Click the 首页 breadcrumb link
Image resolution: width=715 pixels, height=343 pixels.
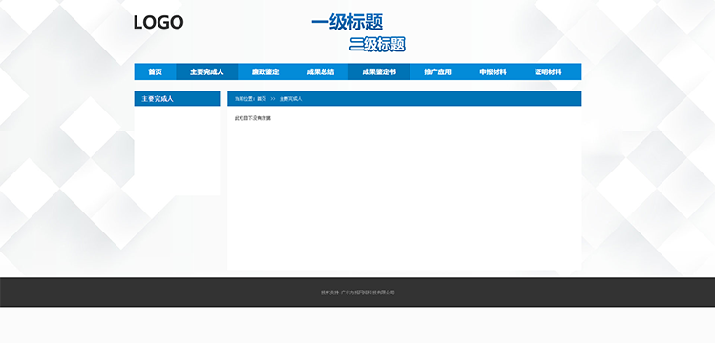point(262,99)
